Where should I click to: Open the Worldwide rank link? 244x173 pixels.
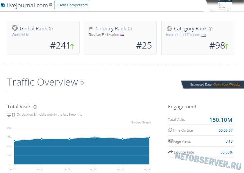pyautogui.click(x=20, y=35)
